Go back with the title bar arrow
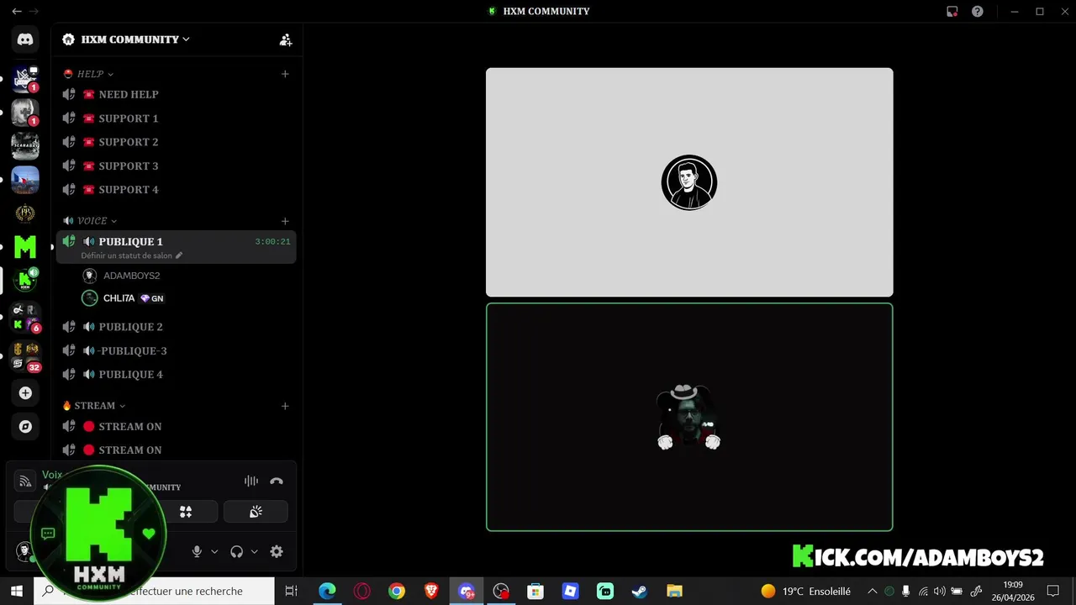 point(17,11)
